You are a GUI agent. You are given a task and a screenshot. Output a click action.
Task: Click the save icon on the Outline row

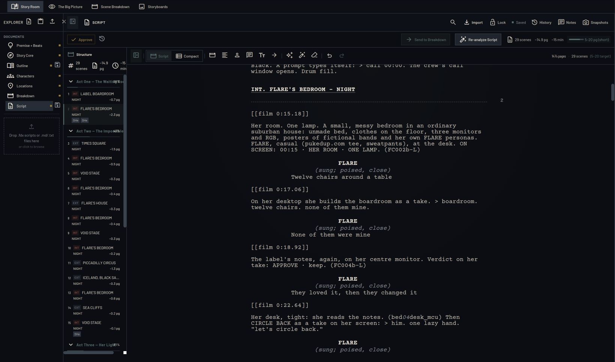point(57,65)
